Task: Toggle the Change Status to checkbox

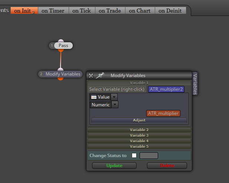Action: tap(134, 156)
